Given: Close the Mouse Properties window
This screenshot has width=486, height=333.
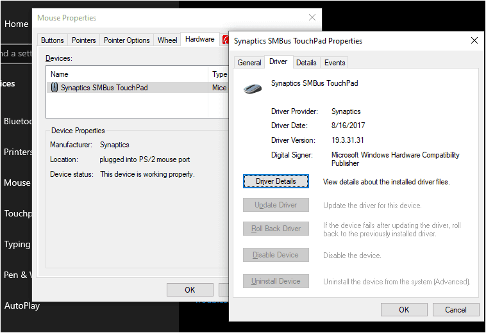Looking at the screenshot, I should point(312,18).
